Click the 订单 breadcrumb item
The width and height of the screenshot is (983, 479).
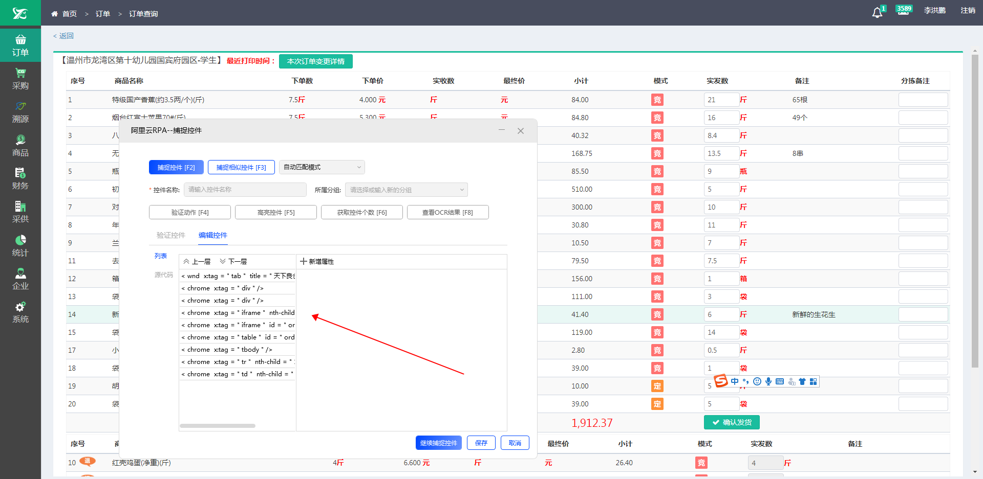tap(103, 14)
